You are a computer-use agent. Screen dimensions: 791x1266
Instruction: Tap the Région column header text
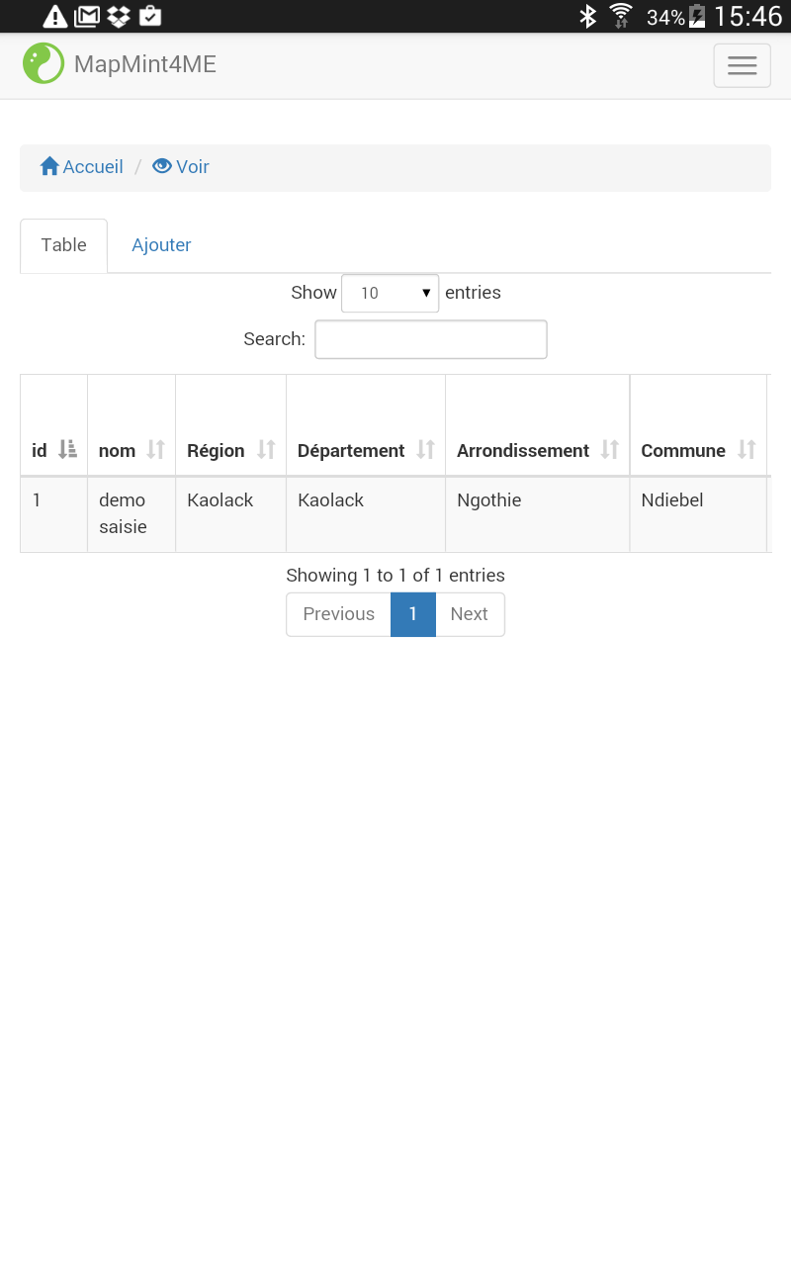click(216, 451)
